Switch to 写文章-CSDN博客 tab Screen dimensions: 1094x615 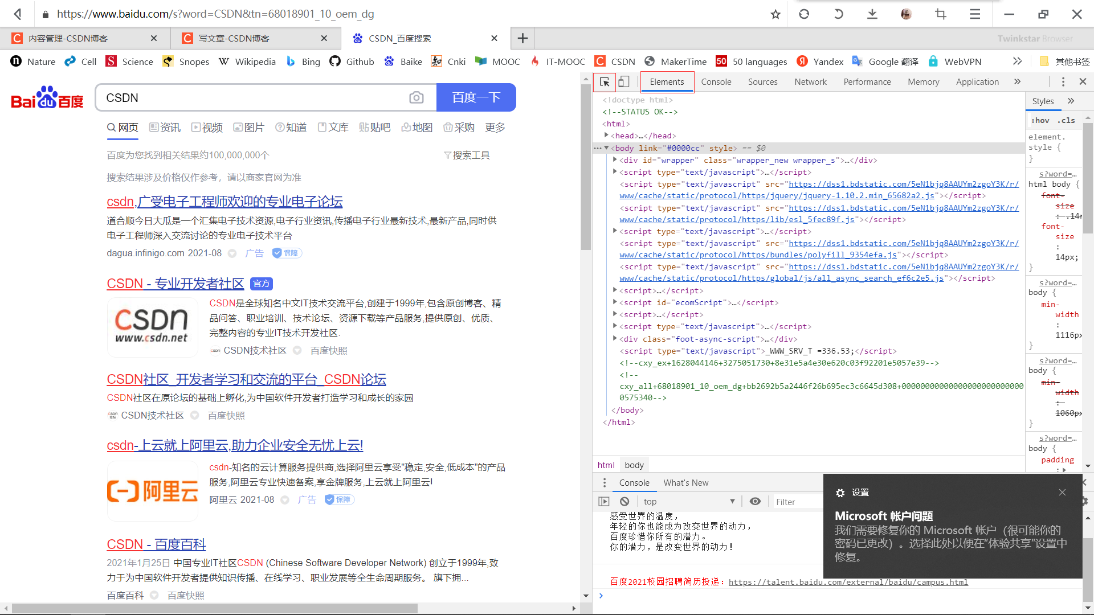pos(255,38)
